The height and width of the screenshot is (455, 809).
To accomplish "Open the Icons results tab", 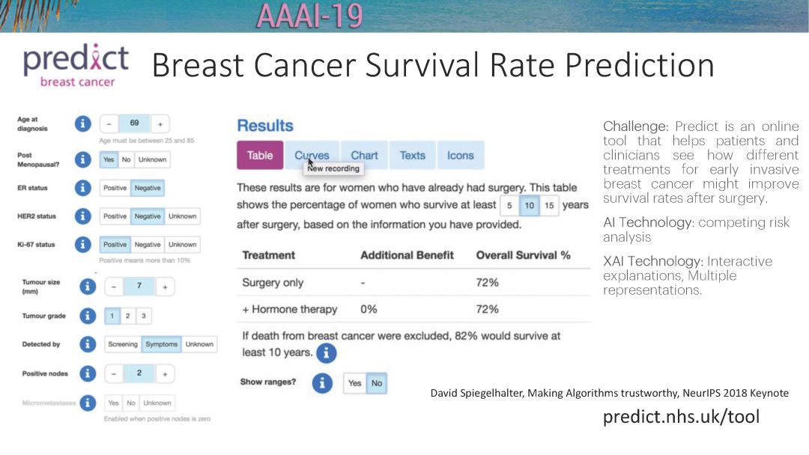I will (460, 155).
